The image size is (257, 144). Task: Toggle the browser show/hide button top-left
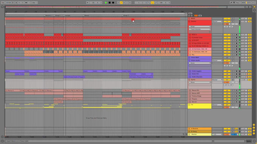click(x=2, y=7)
